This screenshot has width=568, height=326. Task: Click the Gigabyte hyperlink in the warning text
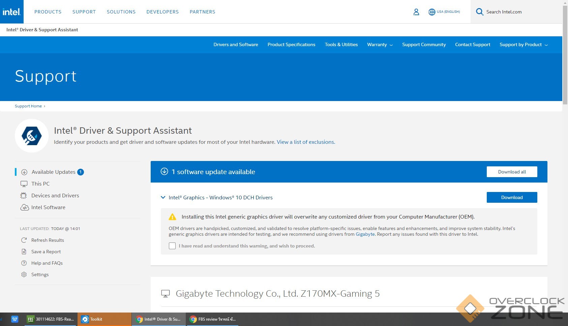365,234
